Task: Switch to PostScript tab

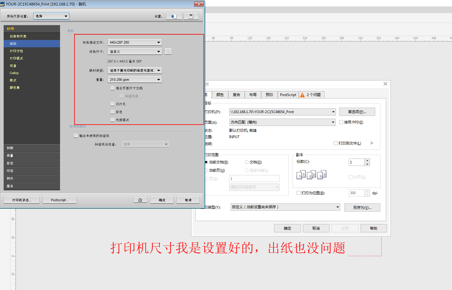Action: [x=288, y=95]
